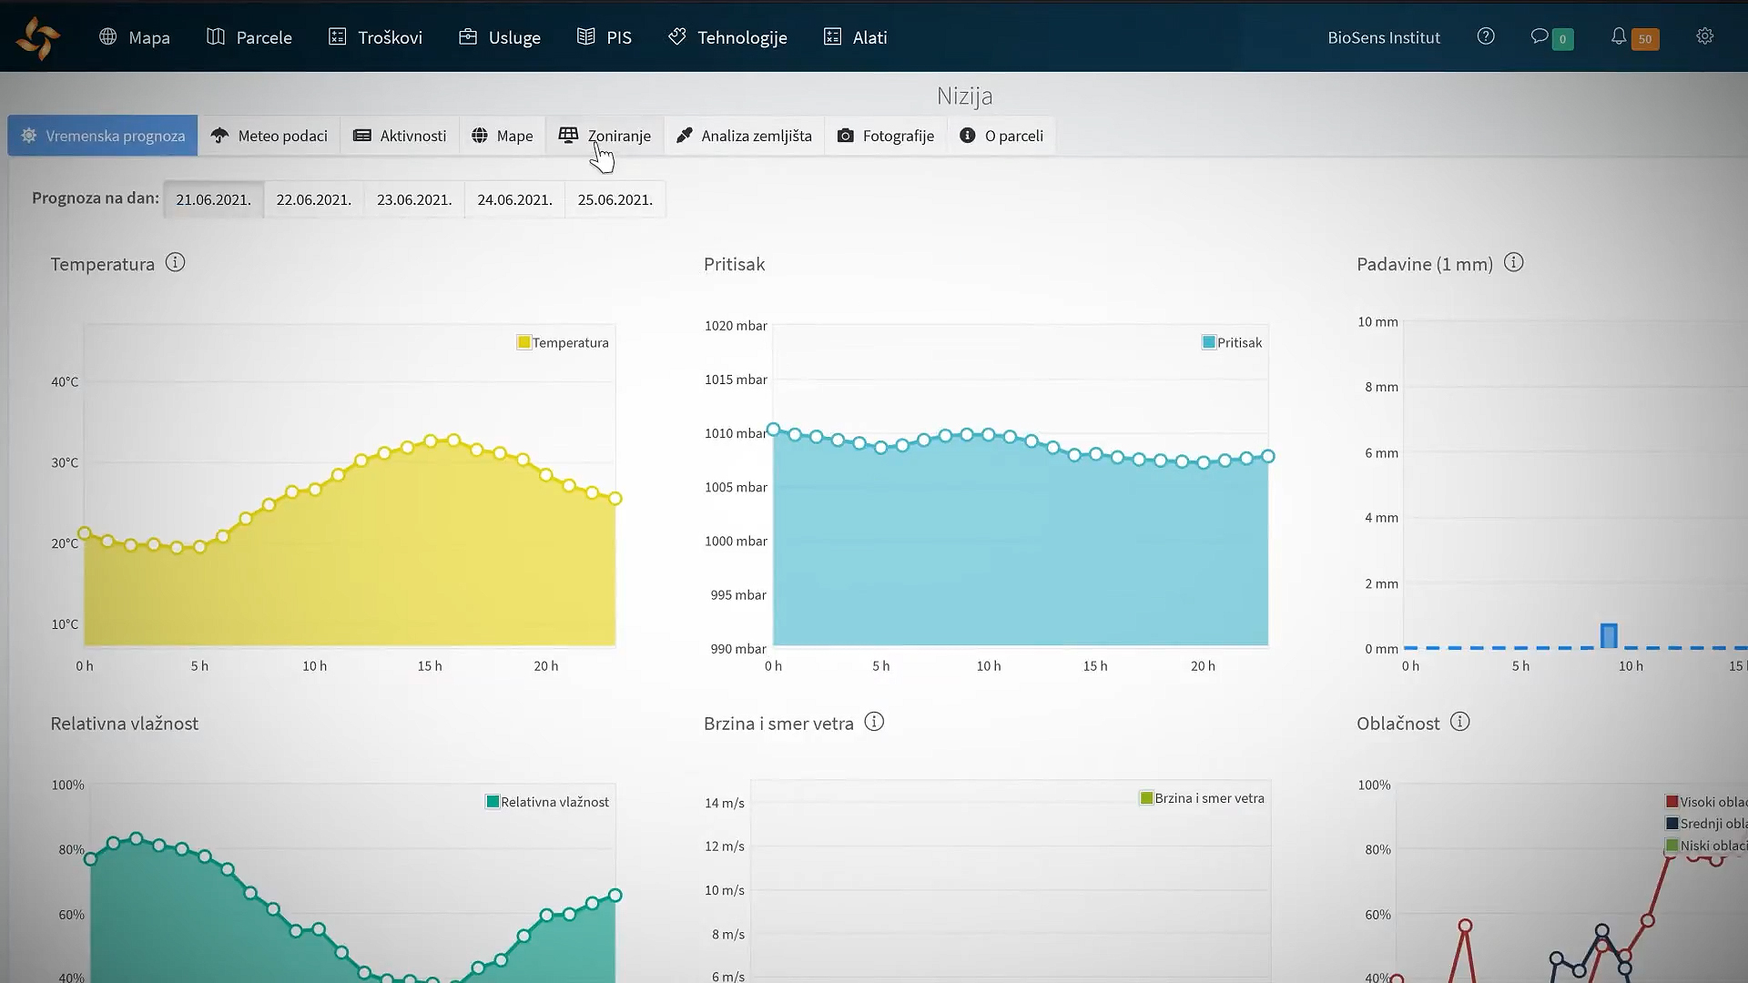Click the tag icon next to Tehnologije
The height and width of the screenshot is (983, 1748).
coord(677,36)
